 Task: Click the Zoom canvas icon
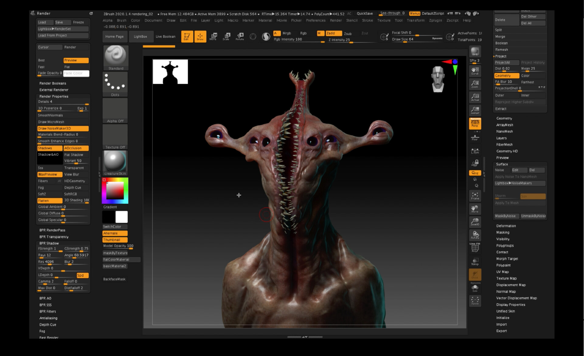[x=475, y=85]
